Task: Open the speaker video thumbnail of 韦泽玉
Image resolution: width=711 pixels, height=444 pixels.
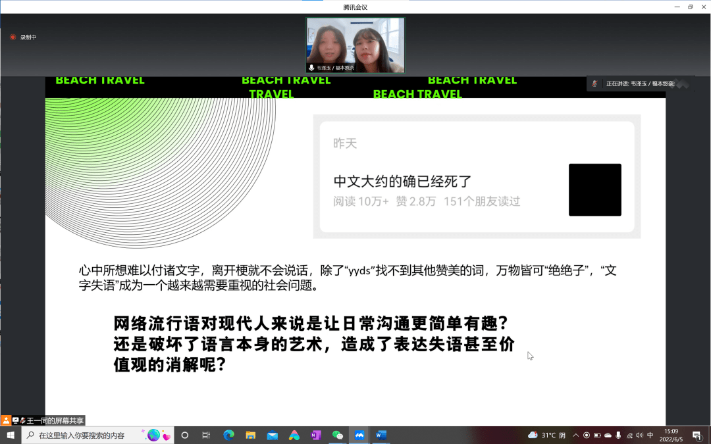Action: tap(355, 45)
